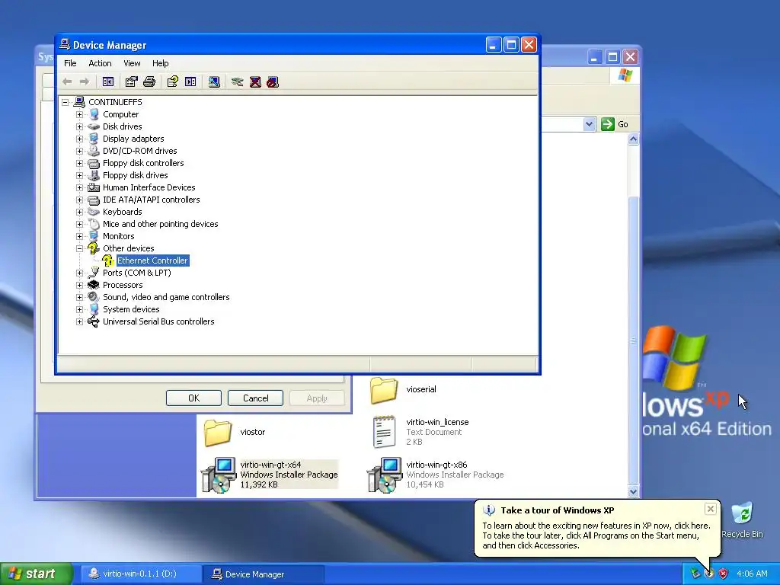Screen dimensions: 780x585
Task: Expand the System devices node
Action: pyautogui.click(x=79, y=309)
